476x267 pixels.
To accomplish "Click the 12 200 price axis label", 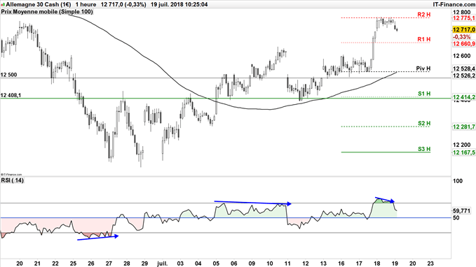I will pyautogui.click(x=462, y=145).
